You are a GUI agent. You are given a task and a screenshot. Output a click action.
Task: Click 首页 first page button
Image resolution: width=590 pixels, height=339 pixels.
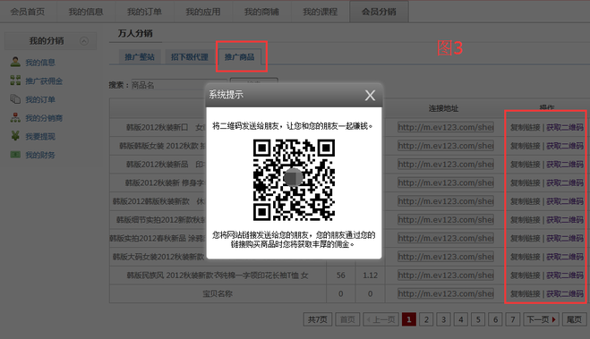pyautogui.click(x=347, y=319)
